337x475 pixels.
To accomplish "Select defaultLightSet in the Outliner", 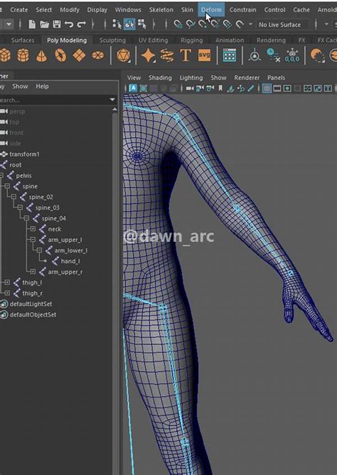I will click(30, 304).
